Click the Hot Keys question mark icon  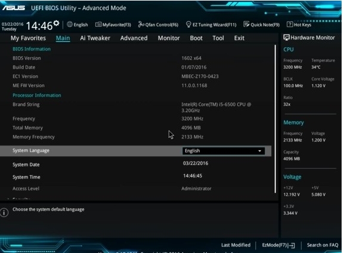point(290,24)
